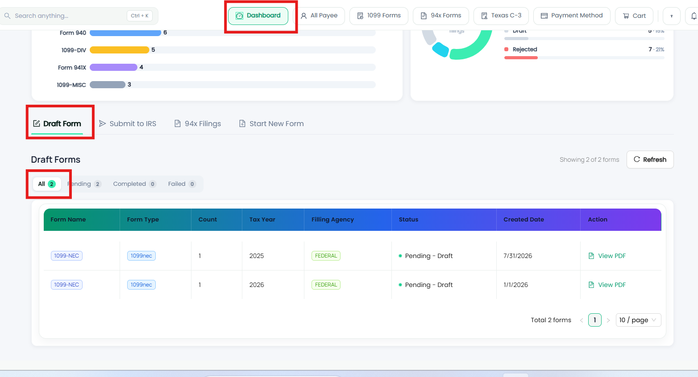Click the Ctrl + K shortcut badge

click(x=140, y=16)
